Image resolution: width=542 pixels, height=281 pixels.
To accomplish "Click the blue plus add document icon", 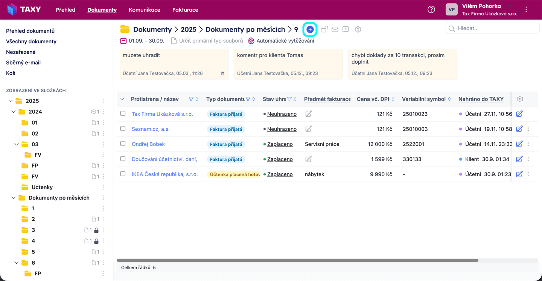I will coord(310,29).
